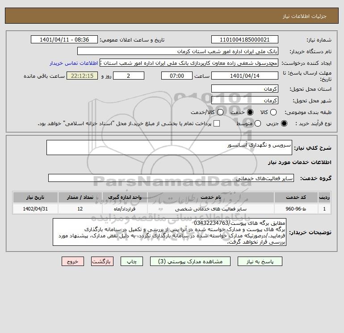
Task: Click the quantity cell 12
Action: pyautogui.click(x=80, y=209)
